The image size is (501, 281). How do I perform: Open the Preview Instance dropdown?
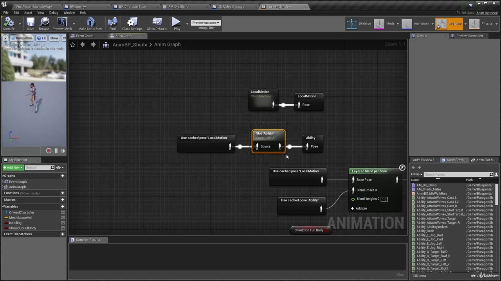[x=205, y=23]
